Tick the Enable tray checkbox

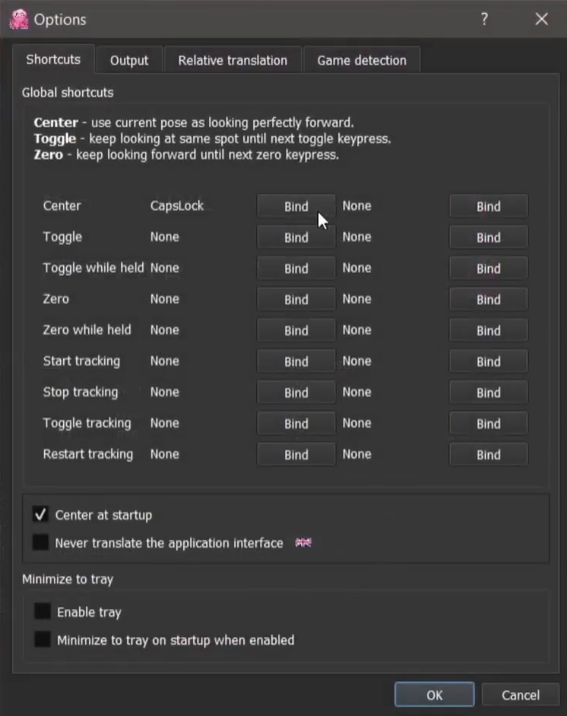(x=43, y=612)
